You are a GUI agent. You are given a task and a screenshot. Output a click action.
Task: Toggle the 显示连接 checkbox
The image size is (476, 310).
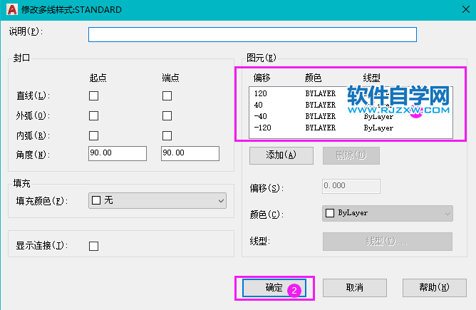(93, 246)
